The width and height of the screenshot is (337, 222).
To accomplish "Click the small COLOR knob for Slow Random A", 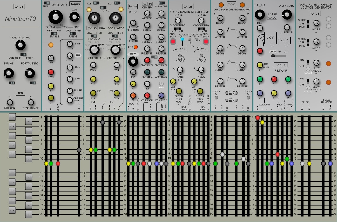I will (308, 69).
